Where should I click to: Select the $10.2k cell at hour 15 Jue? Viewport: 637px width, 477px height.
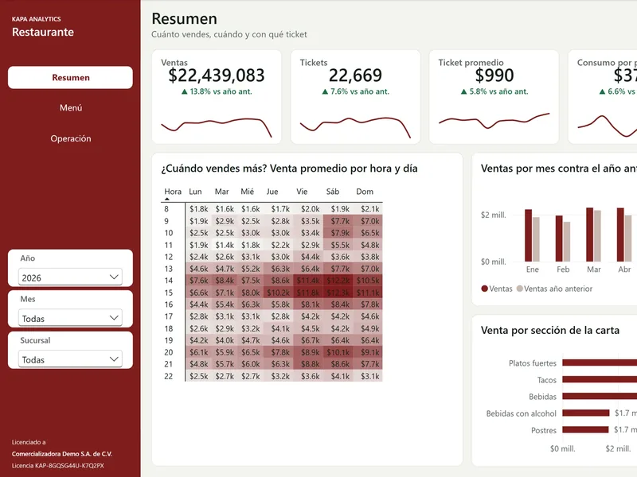click(278, 293)
